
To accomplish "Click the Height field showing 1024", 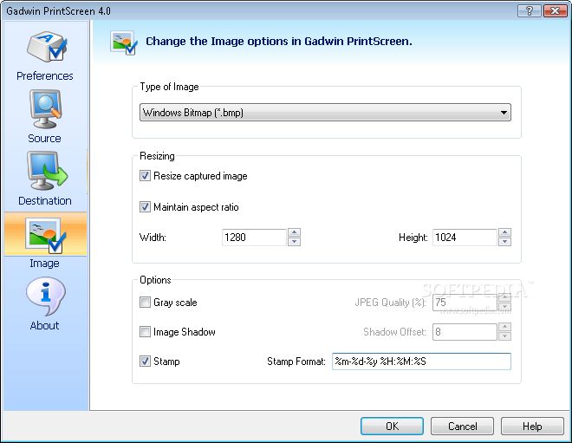I will (x=465, y=238).
